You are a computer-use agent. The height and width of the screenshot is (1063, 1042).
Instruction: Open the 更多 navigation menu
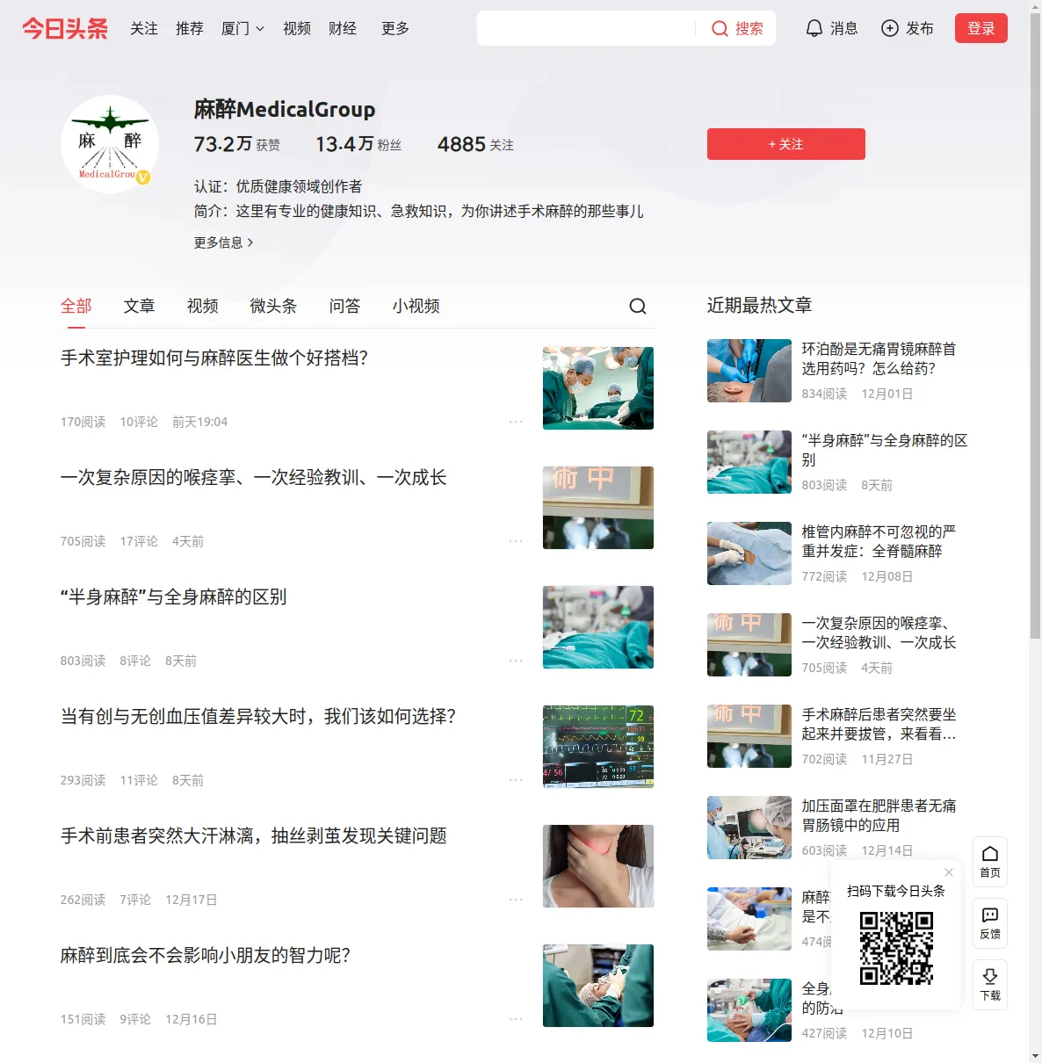(395, 29)
